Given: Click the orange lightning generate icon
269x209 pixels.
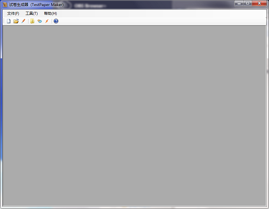Looking at the screenshot, I should (47, 21).
